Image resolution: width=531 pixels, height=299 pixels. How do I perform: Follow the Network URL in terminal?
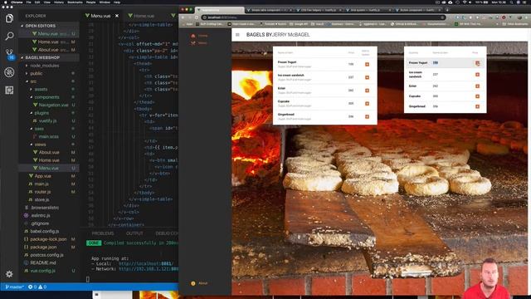pyautogui.click(x=149, y=269)
